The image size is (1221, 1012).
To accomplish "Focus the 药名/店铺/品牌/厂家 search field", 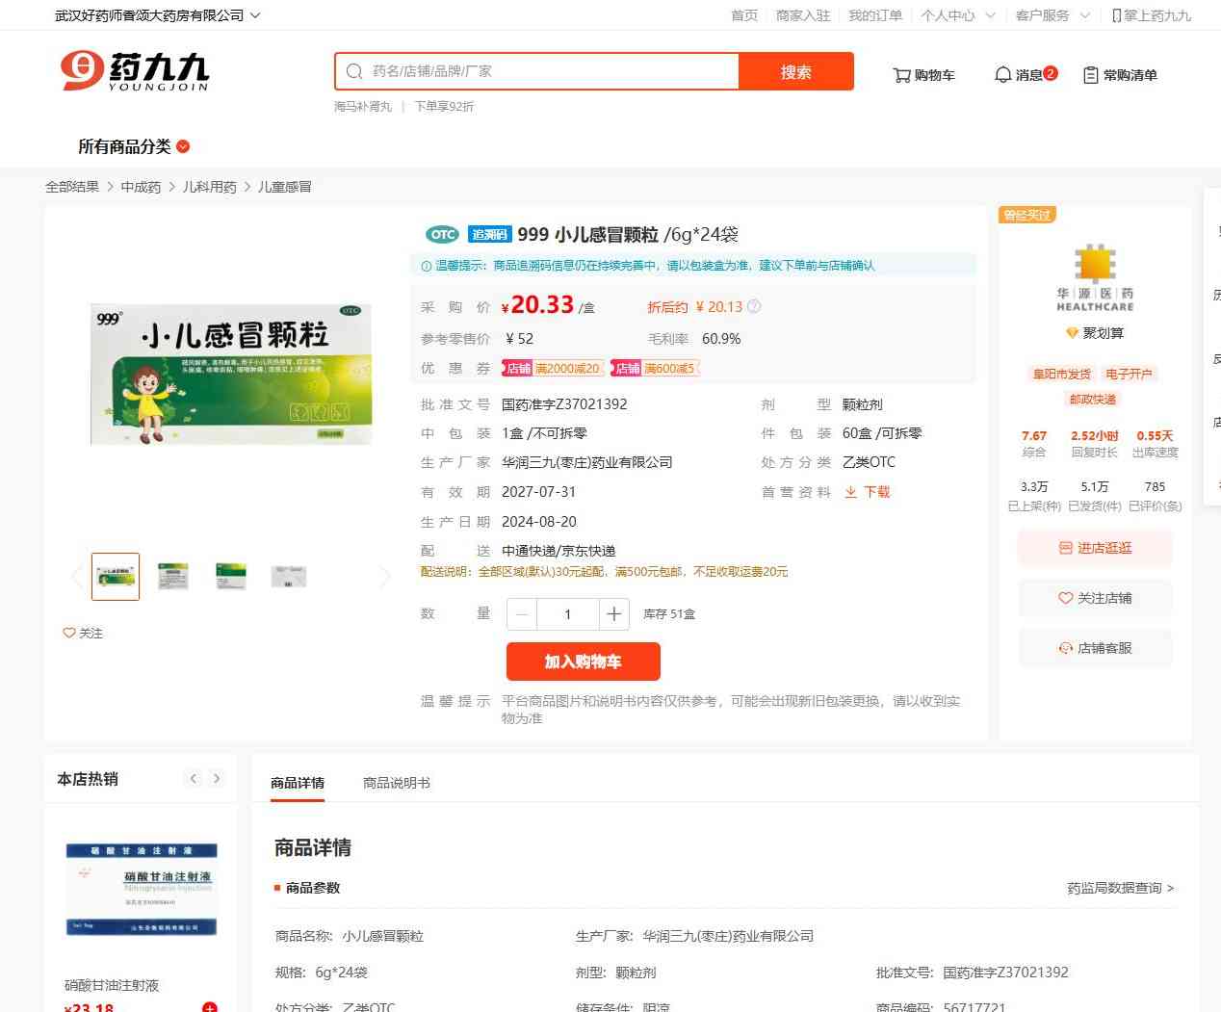I will pos(549,71).
